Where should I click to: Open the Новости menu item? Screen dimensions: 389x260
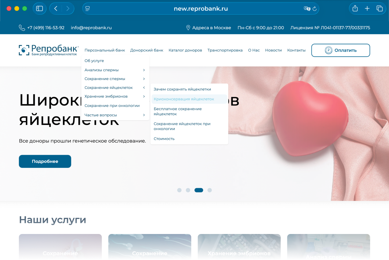pyautogui.click(x=273, y=50)
